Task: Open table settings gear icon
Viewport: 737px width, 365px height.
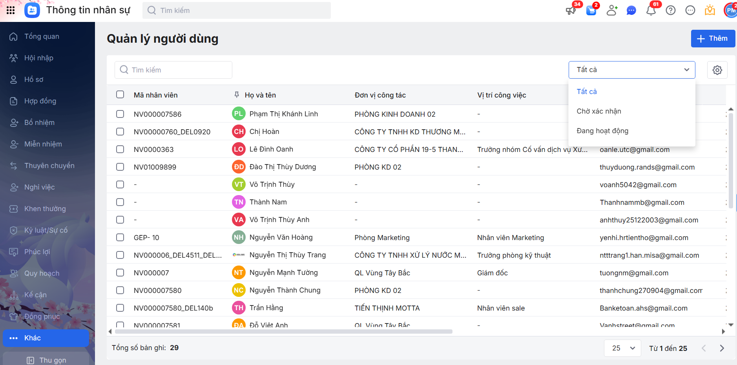Action: coord(717,70)
